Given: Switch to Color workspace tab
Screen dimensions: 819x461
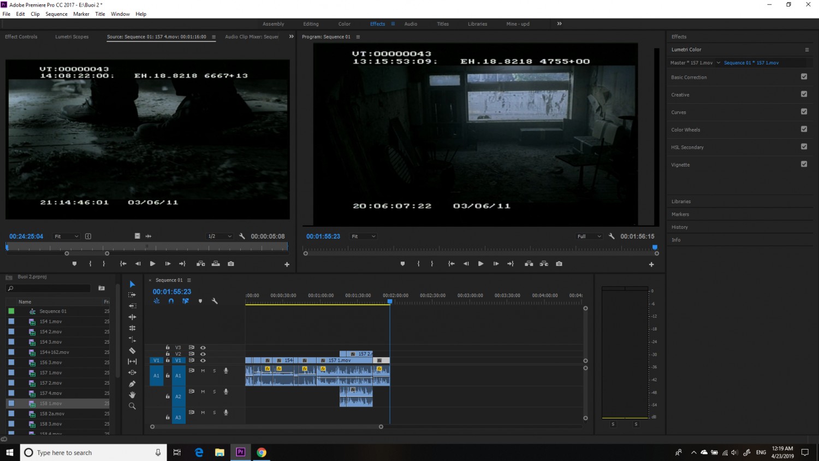Looking at the screenshot, I should point(345,24).
